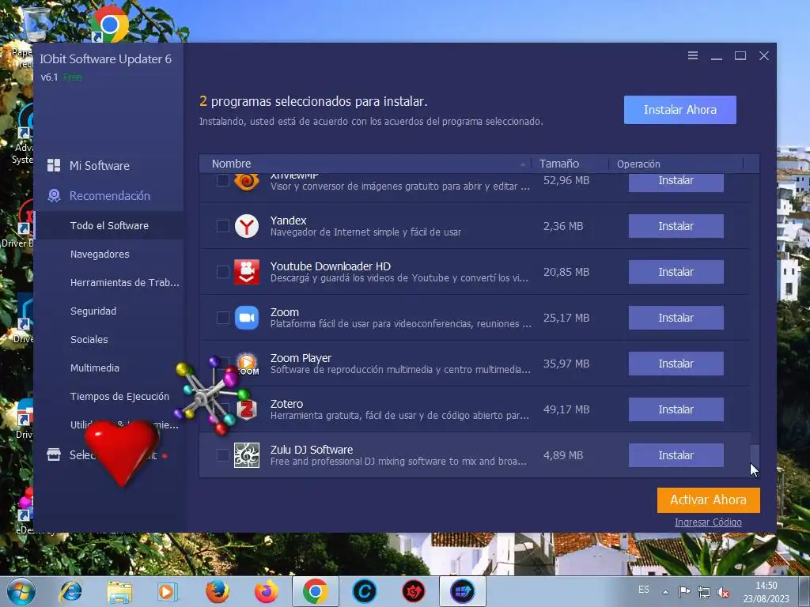This screenshot has width=810, height=607.
Task: Click the Zoom Player title text
Action: [301, 358]
